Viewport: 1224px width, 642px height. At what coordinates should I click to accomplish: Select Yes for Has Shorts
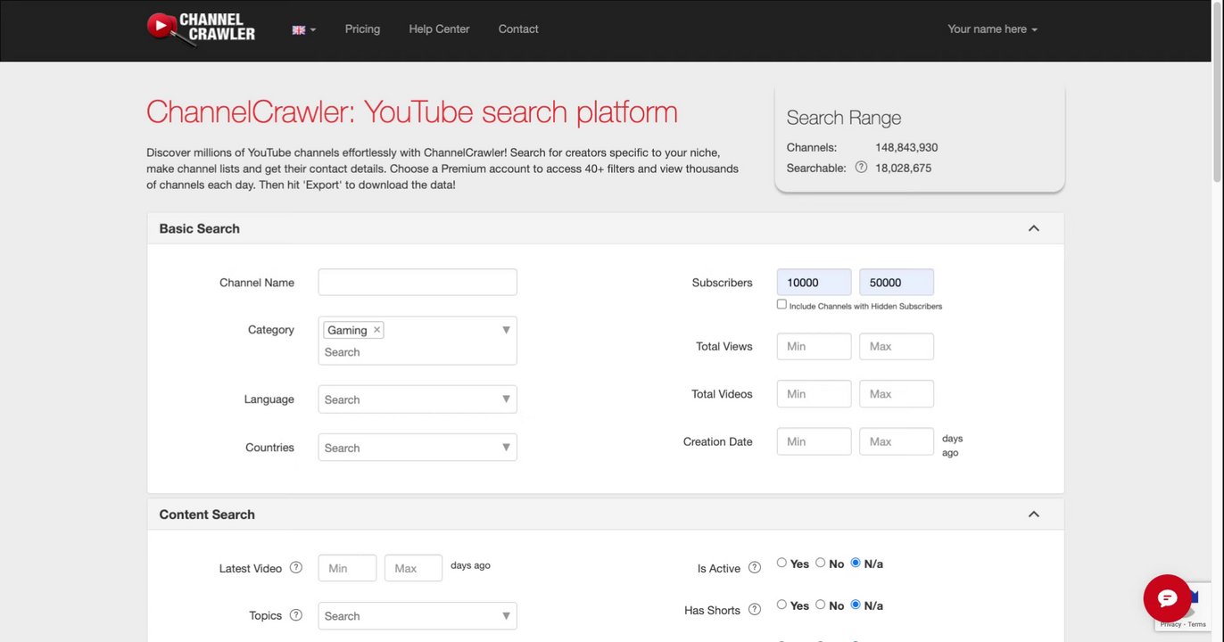782,605
